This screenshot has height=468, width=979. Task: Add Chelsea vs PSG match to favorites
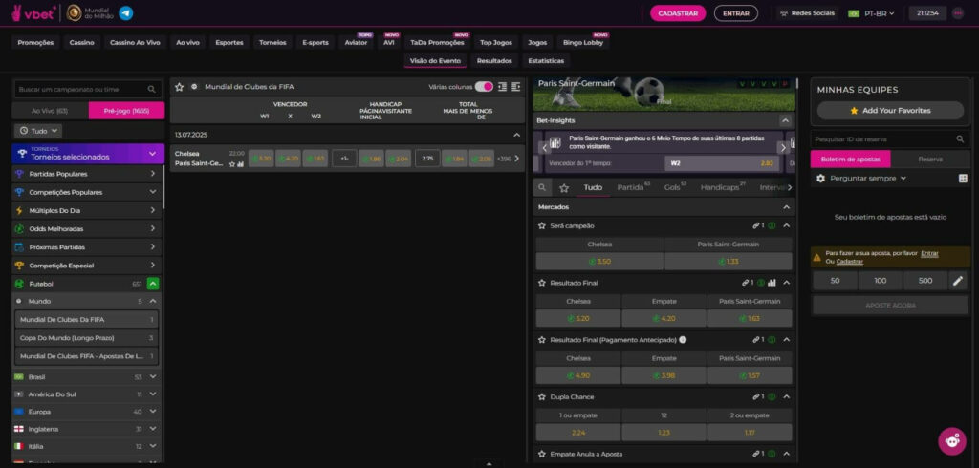tap(232, 164)
